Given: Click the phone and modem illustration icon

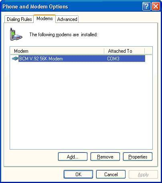Looking at the screenshot, I should pos(16,34).
